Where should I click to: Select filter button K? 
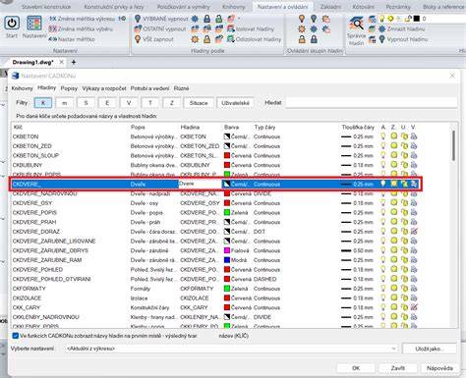(x=43, y=103)
